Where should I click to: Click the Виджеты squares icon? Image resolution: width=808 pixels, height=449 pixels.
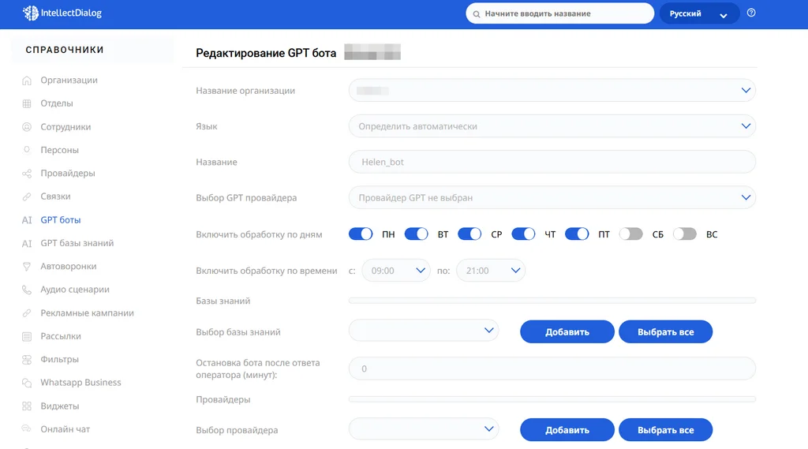point(27,406)
